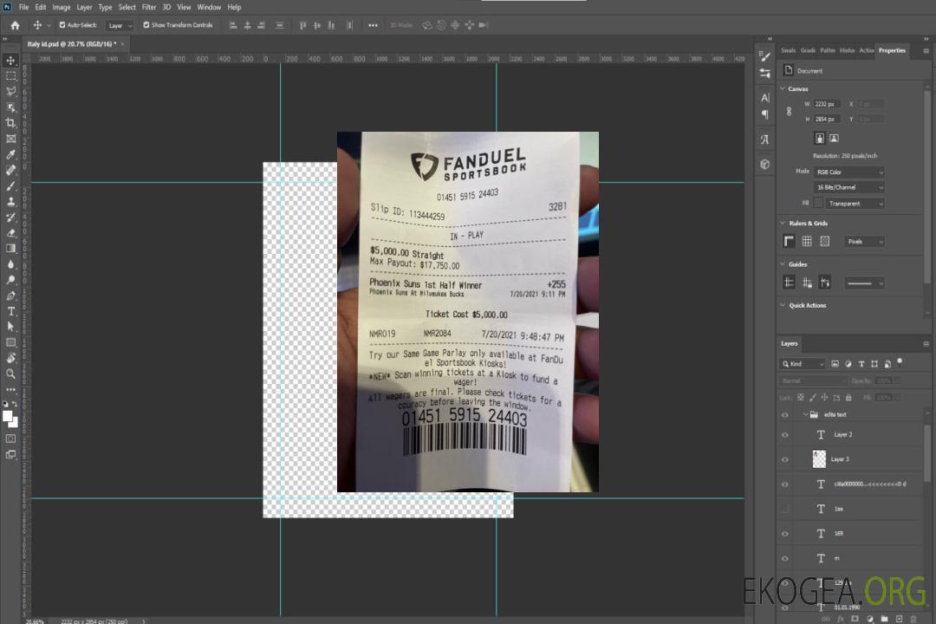Open the File menu
Screen dimensions: 936x624
[24, 7]
